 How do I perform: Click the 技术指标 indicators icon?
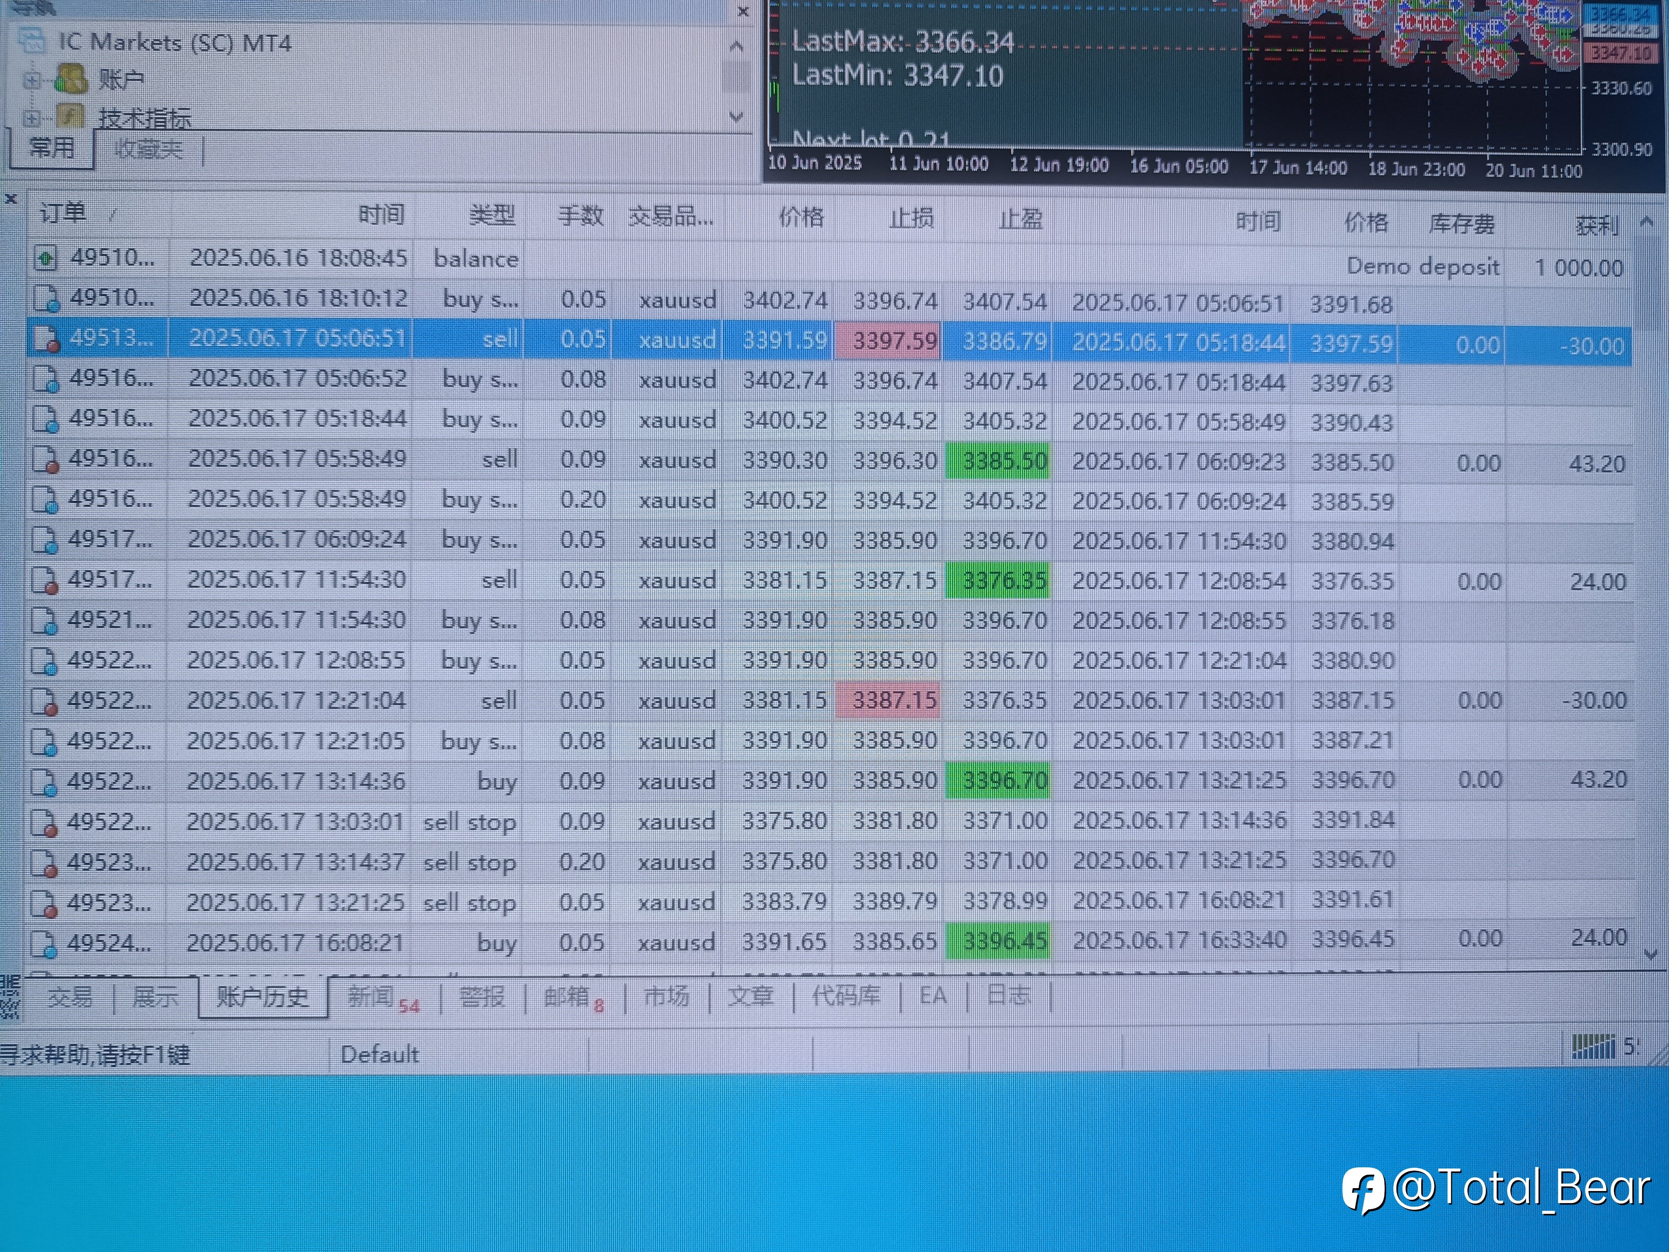(x=70, y=116)
